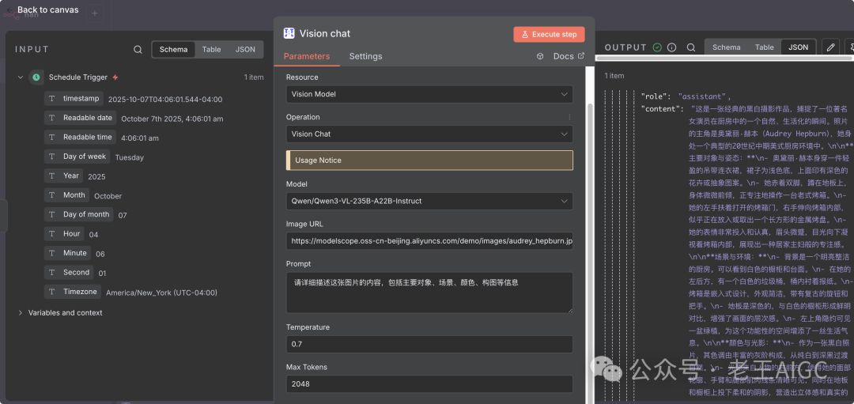Click the T type icon beside Year
The image size is (854, 404).
point(52,176)
